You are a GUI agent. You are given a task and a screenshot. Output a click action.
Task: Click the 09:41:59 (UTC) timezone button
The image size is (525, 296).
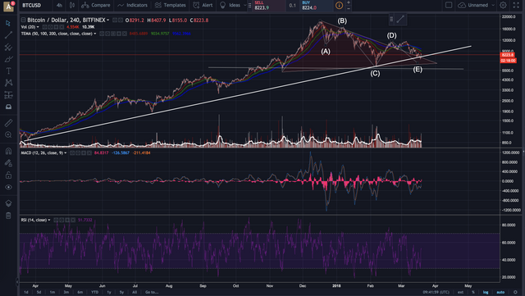[x=436, y=292]
